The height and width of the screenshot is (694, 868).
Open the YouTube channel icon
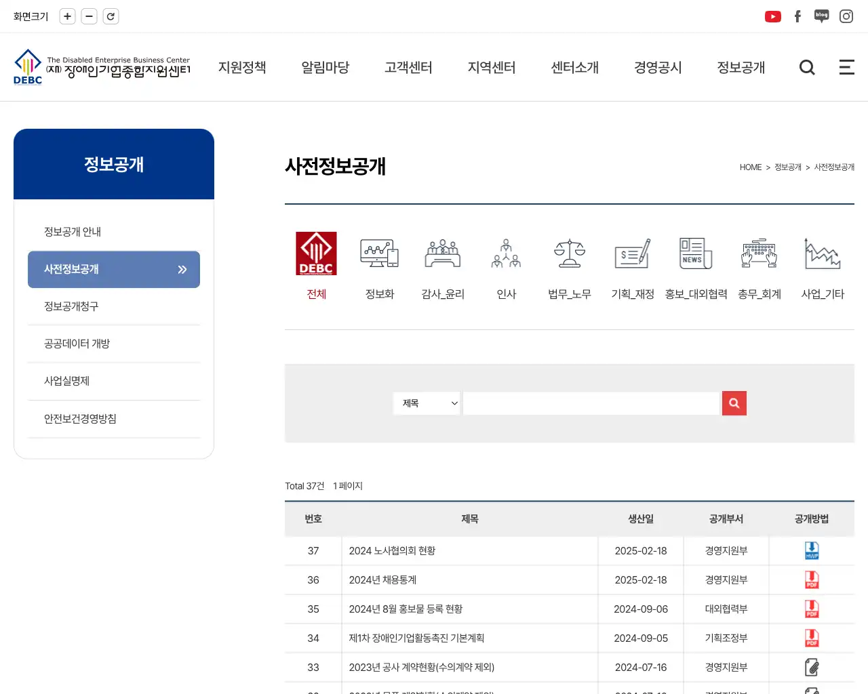tap(772, 16)
